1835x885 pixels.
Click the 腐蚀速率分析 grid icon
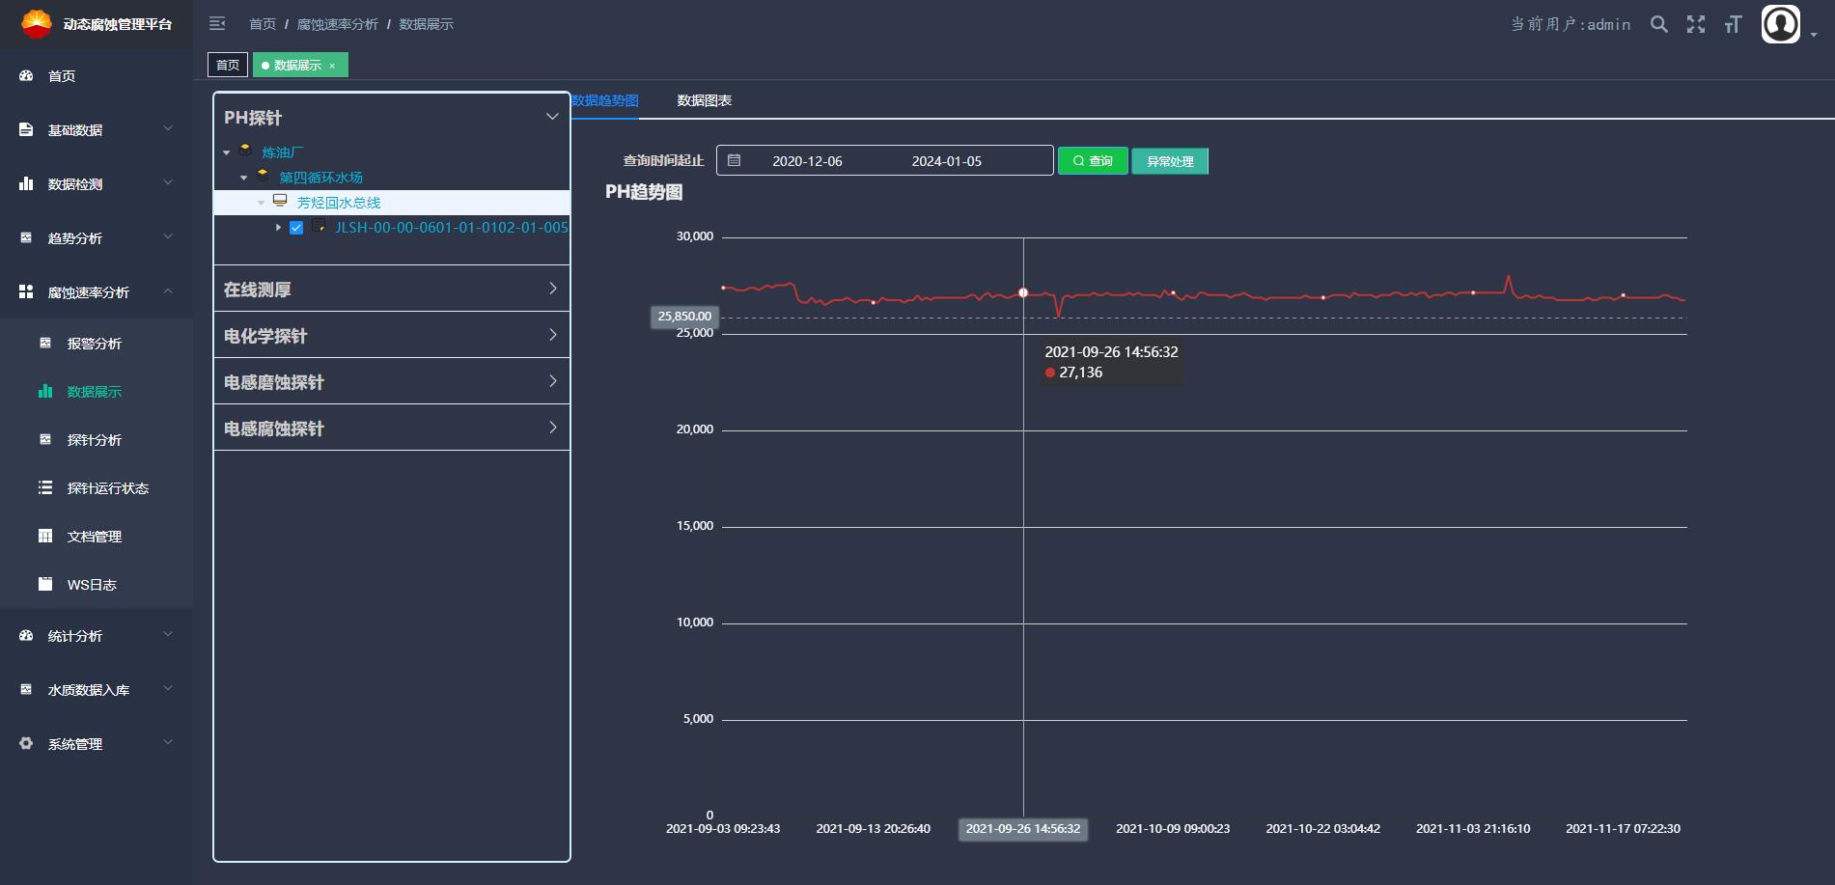tap(26, 291)
